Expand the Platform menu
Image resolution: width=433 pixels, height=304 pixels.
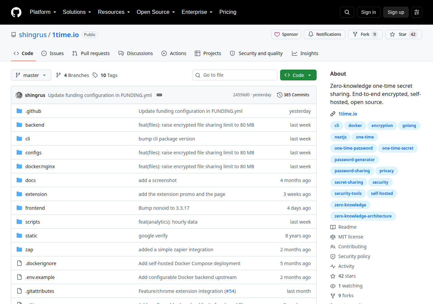pyautogui.click(x=43, y=12)
